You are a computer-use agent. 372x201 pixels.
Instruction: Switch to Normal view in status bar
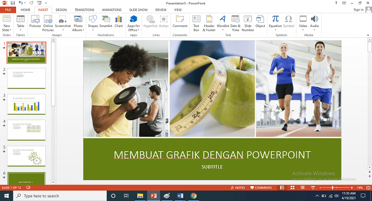[x=282, y=188]
